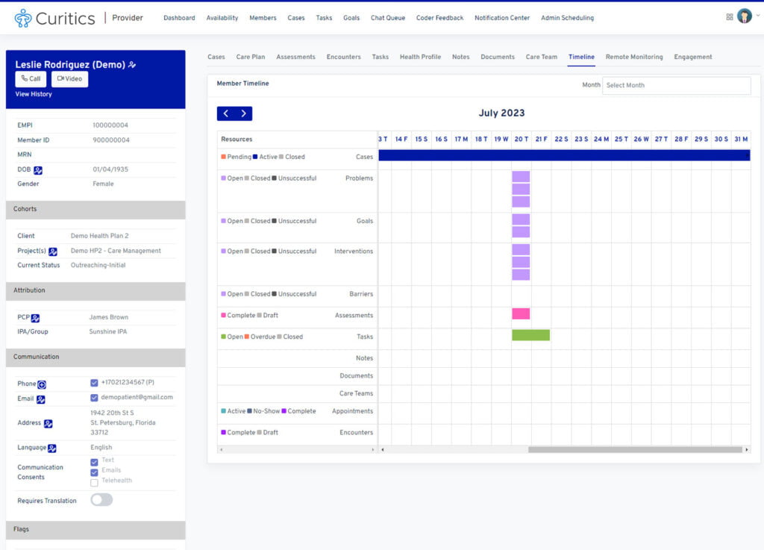
Task: Click the July 2023 month heading
Action: pyautogui.click(x=501, y=113)
